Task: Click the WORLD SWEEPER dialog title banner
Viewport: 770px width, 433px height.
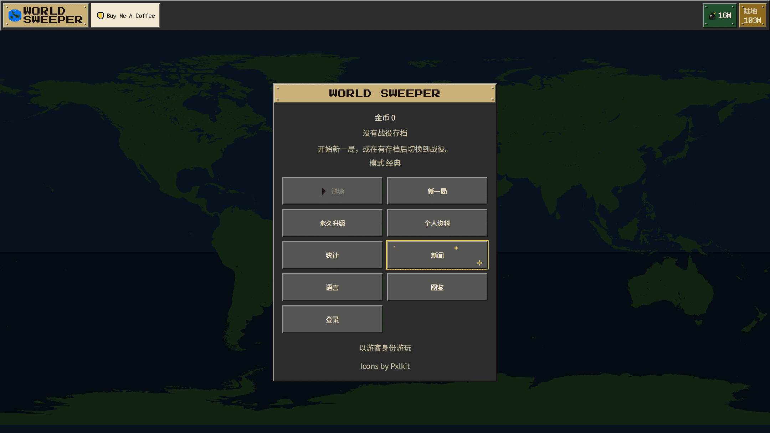Action: 385,93
